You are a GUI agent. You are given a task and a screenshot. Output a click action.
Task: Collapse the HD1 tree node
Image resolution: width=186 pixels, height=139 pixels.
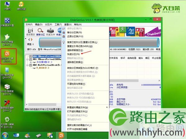point(27,59)
